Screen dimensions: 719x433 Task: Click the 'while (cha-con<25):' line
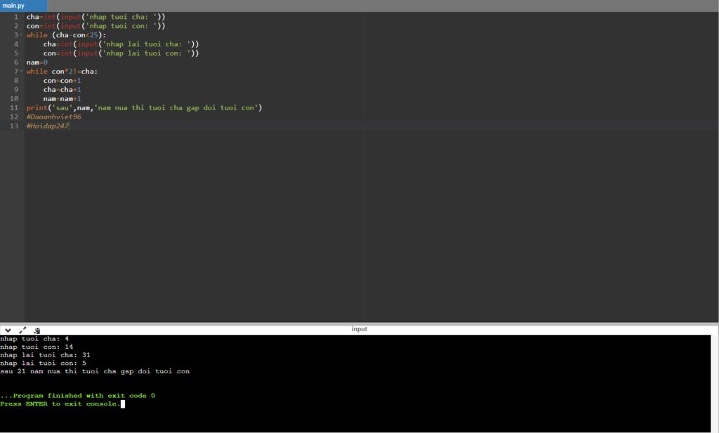tap(66, 35)
